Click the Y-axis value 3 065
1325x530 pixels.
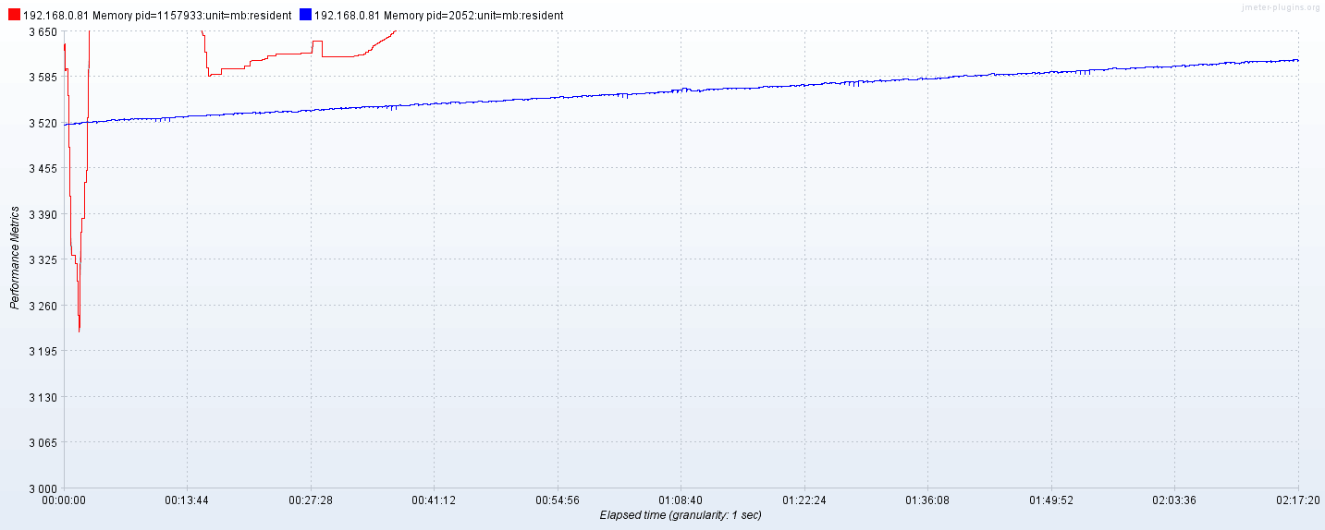43,442
